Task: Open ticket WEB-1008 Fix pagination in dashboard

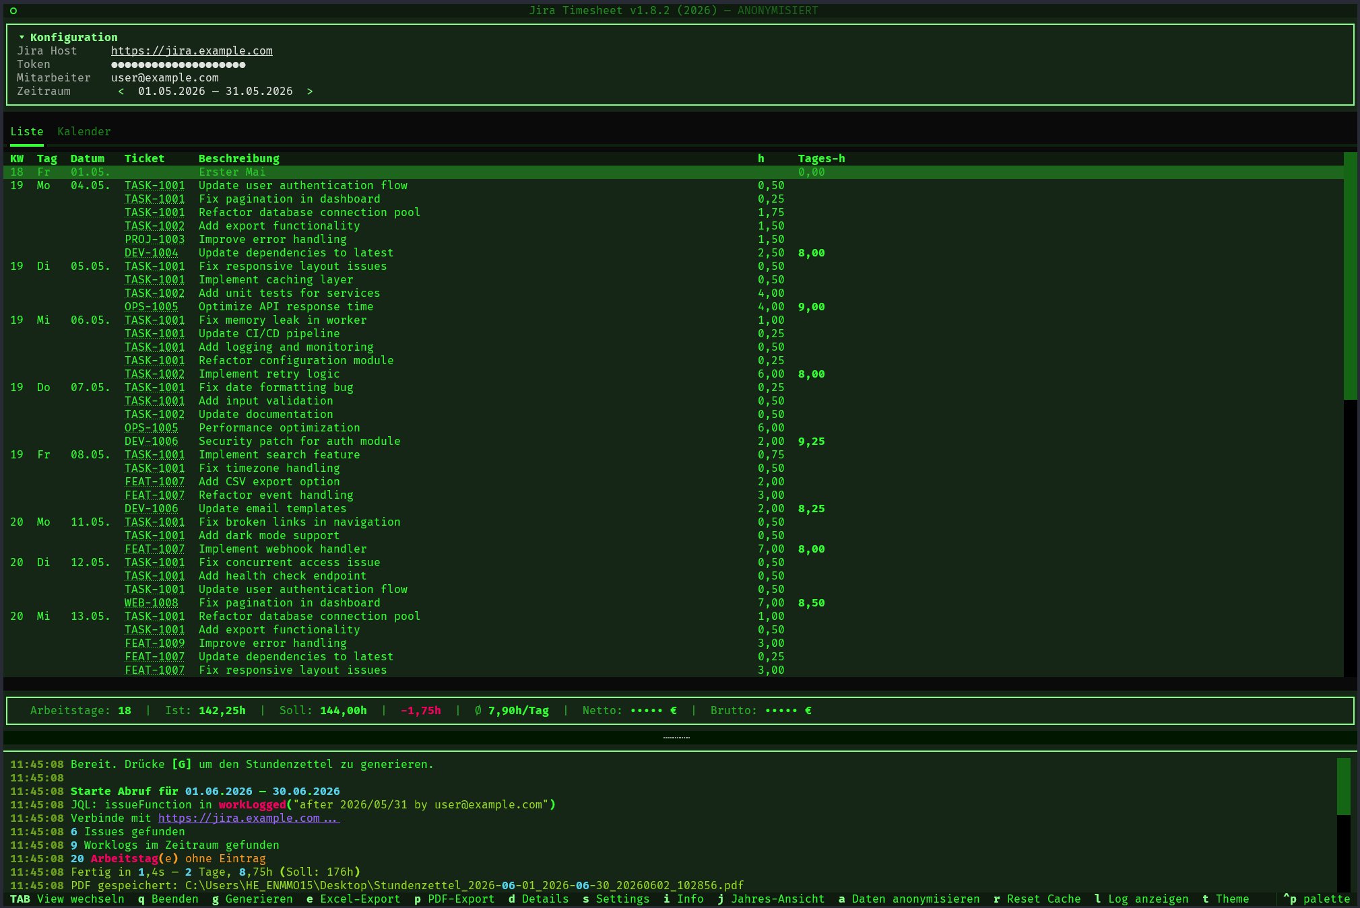Action: click(x=152, y=602)
